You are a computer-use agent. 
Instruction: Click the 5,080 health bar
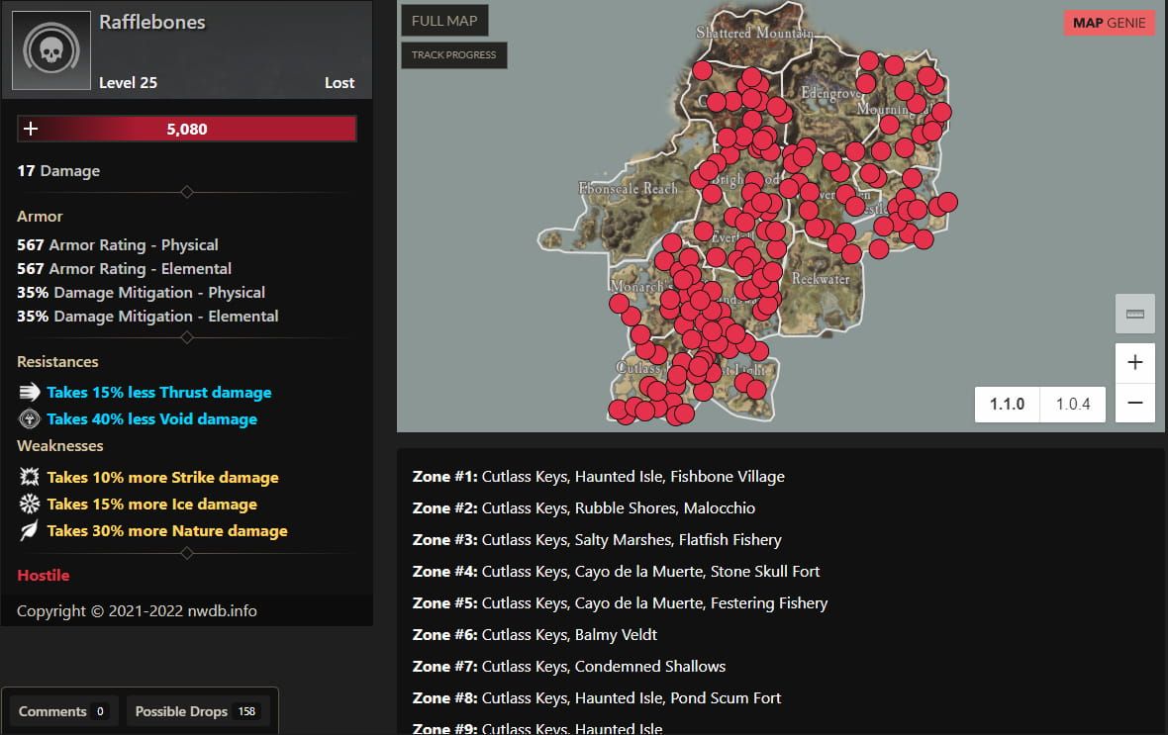coord(187,129)
